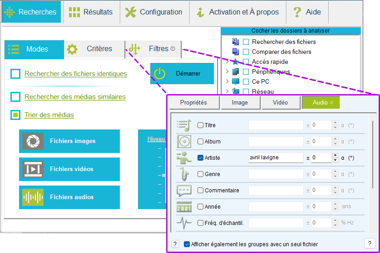Screen dimensions: 380x253
Task: Click the Niveau label link
Action: 156,139
